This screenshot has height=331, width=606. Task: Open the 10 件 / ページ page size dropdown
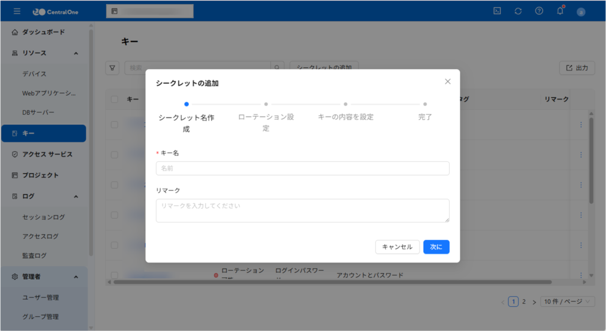[567, 301]
